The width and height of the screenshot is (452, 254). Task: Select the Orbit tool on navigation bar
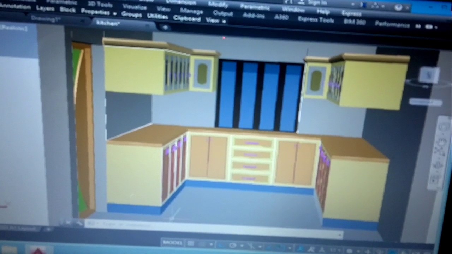[438, 165]
